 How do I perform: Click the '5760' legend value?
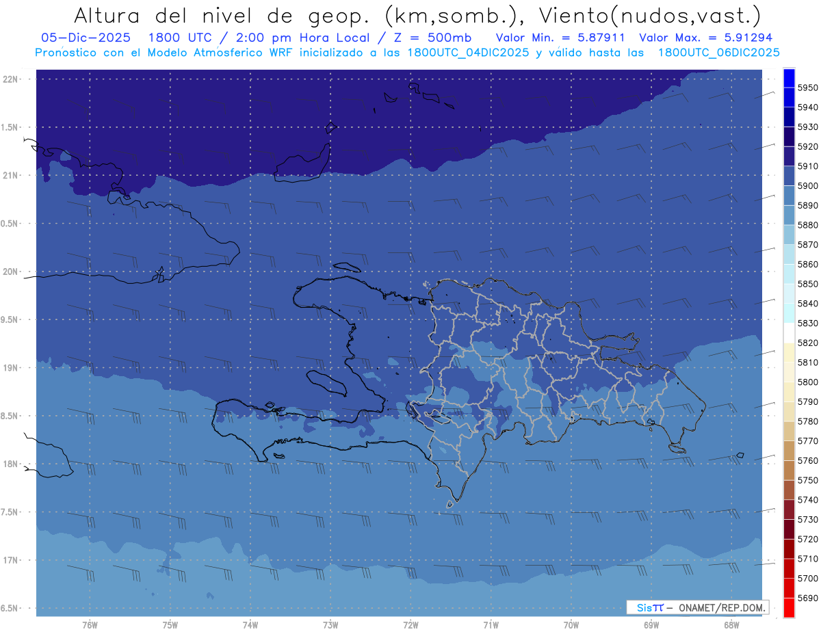[807, 461]
